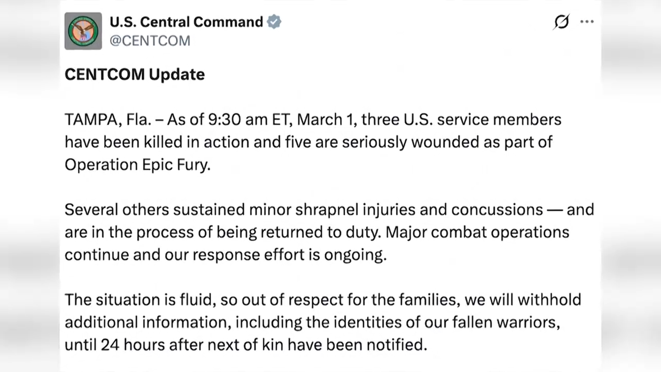Click the "24 hours" text in last line
Viewport: 661px width, 372px height.
(133, 345)
